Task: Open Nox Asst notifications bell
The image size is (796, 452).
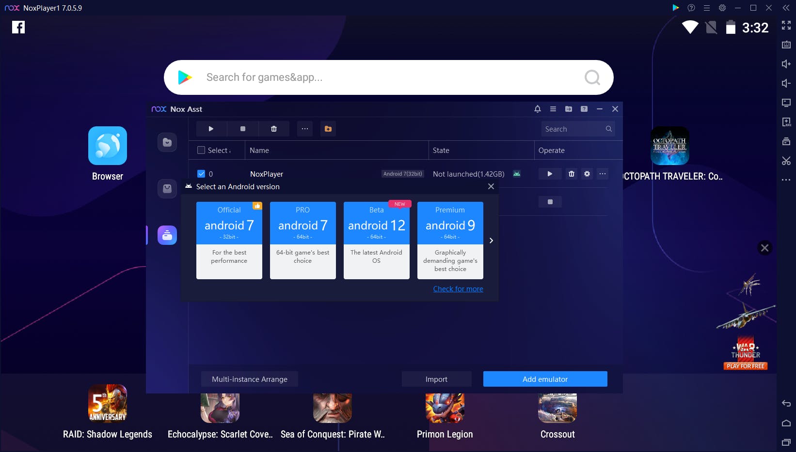Action: pyautogui.click(x=538, y=109)
